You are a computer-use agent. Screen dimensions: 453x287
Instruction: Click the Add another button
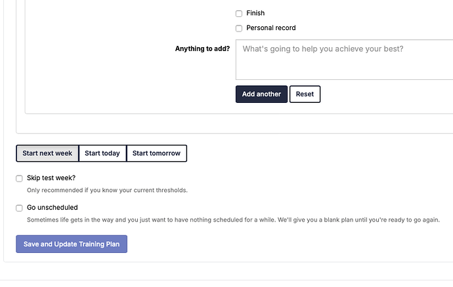click(261, 94)
